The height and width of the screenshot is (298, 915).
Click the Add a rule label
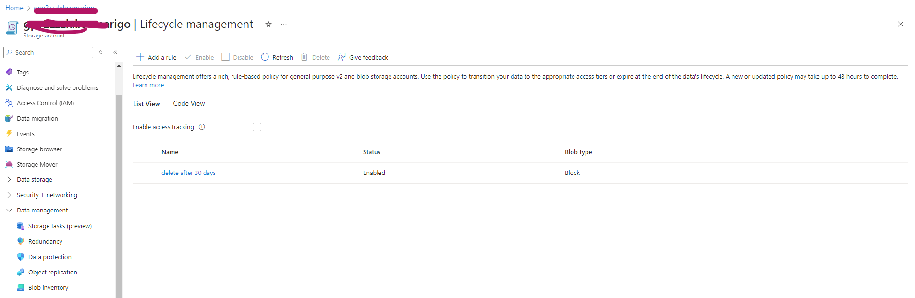point(162,57)
